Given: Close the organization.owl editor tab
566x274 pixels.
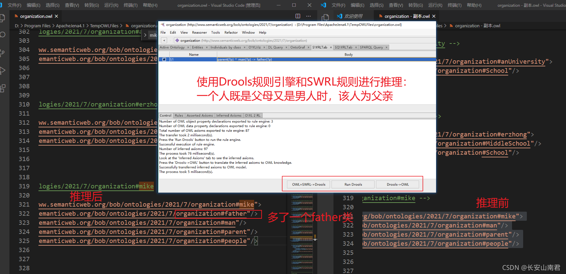Looking at the screenshot, I should coord(56,16).
